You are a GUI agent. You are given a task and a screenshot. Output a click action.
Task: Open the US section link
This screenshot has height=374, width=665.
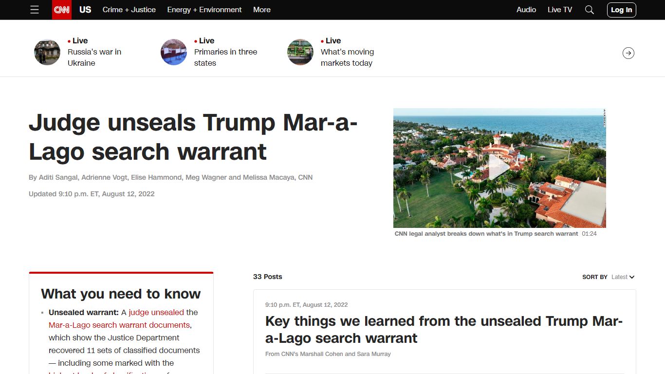click(x=85, y=10)
